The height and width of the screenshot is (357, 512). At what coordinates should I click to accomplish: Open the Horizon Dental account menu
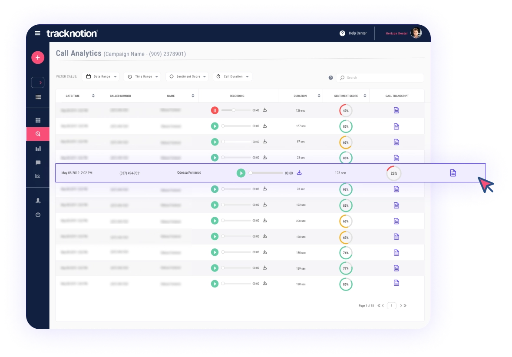(402, 33)
